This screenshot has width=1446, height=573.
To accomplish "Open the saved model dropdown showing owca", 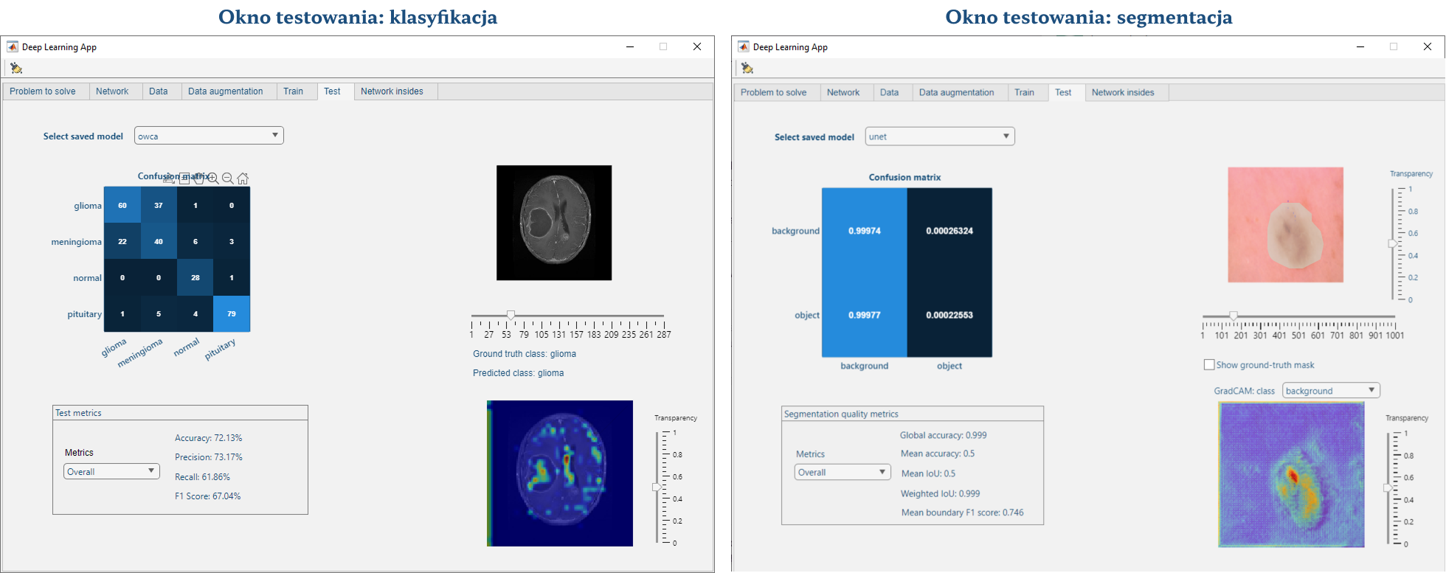I will coord(209,136).
